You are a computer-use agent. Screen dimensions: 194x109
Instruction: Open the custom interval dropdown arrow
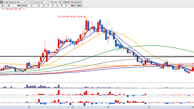point(47,2)
